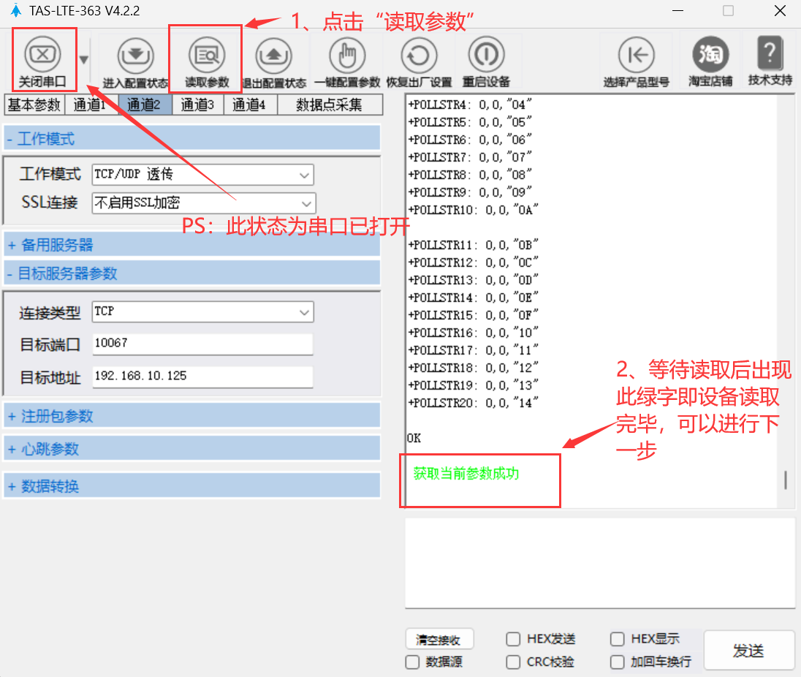Enable the HEX发送 checkbox
This screenshot has height=677, width=801.
click(x=514, y=640)
